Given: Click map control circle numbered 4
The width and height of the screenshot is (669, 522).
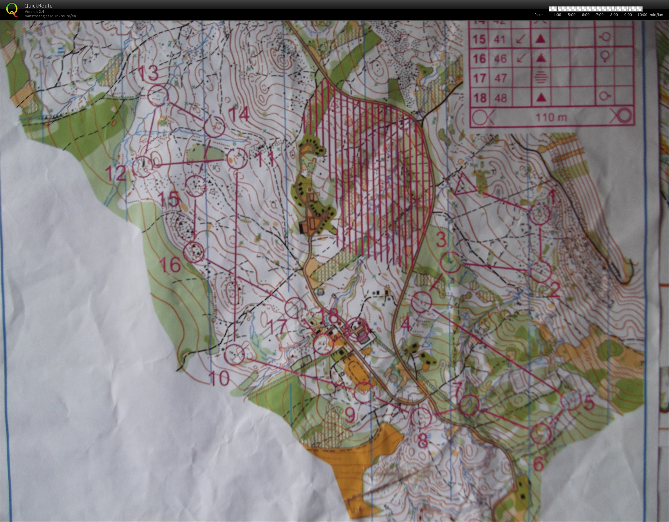Looking at the screenshot, I should pyautogui.click(x=422, y=302).
